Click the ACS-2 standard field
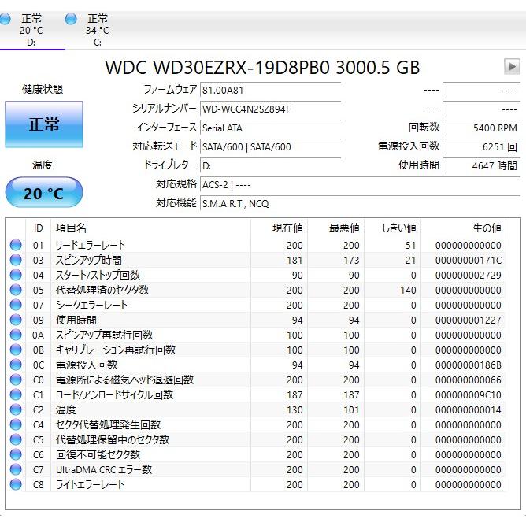The image size is (526, 526). pyautogui.click(x=361, y=184)
